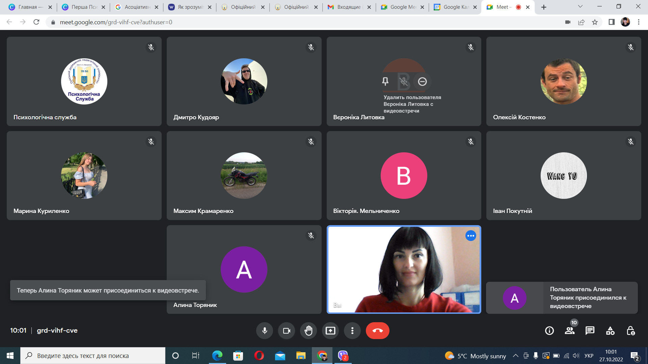Screen dimensions: 648x364
Task: Click muted mic corner icon on Вероніка Литовка tile
Action: pyautogui.click(x=470, y=47)
